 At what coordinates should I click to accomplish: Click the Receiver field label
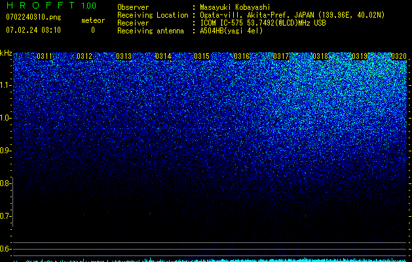coord(133,23)
